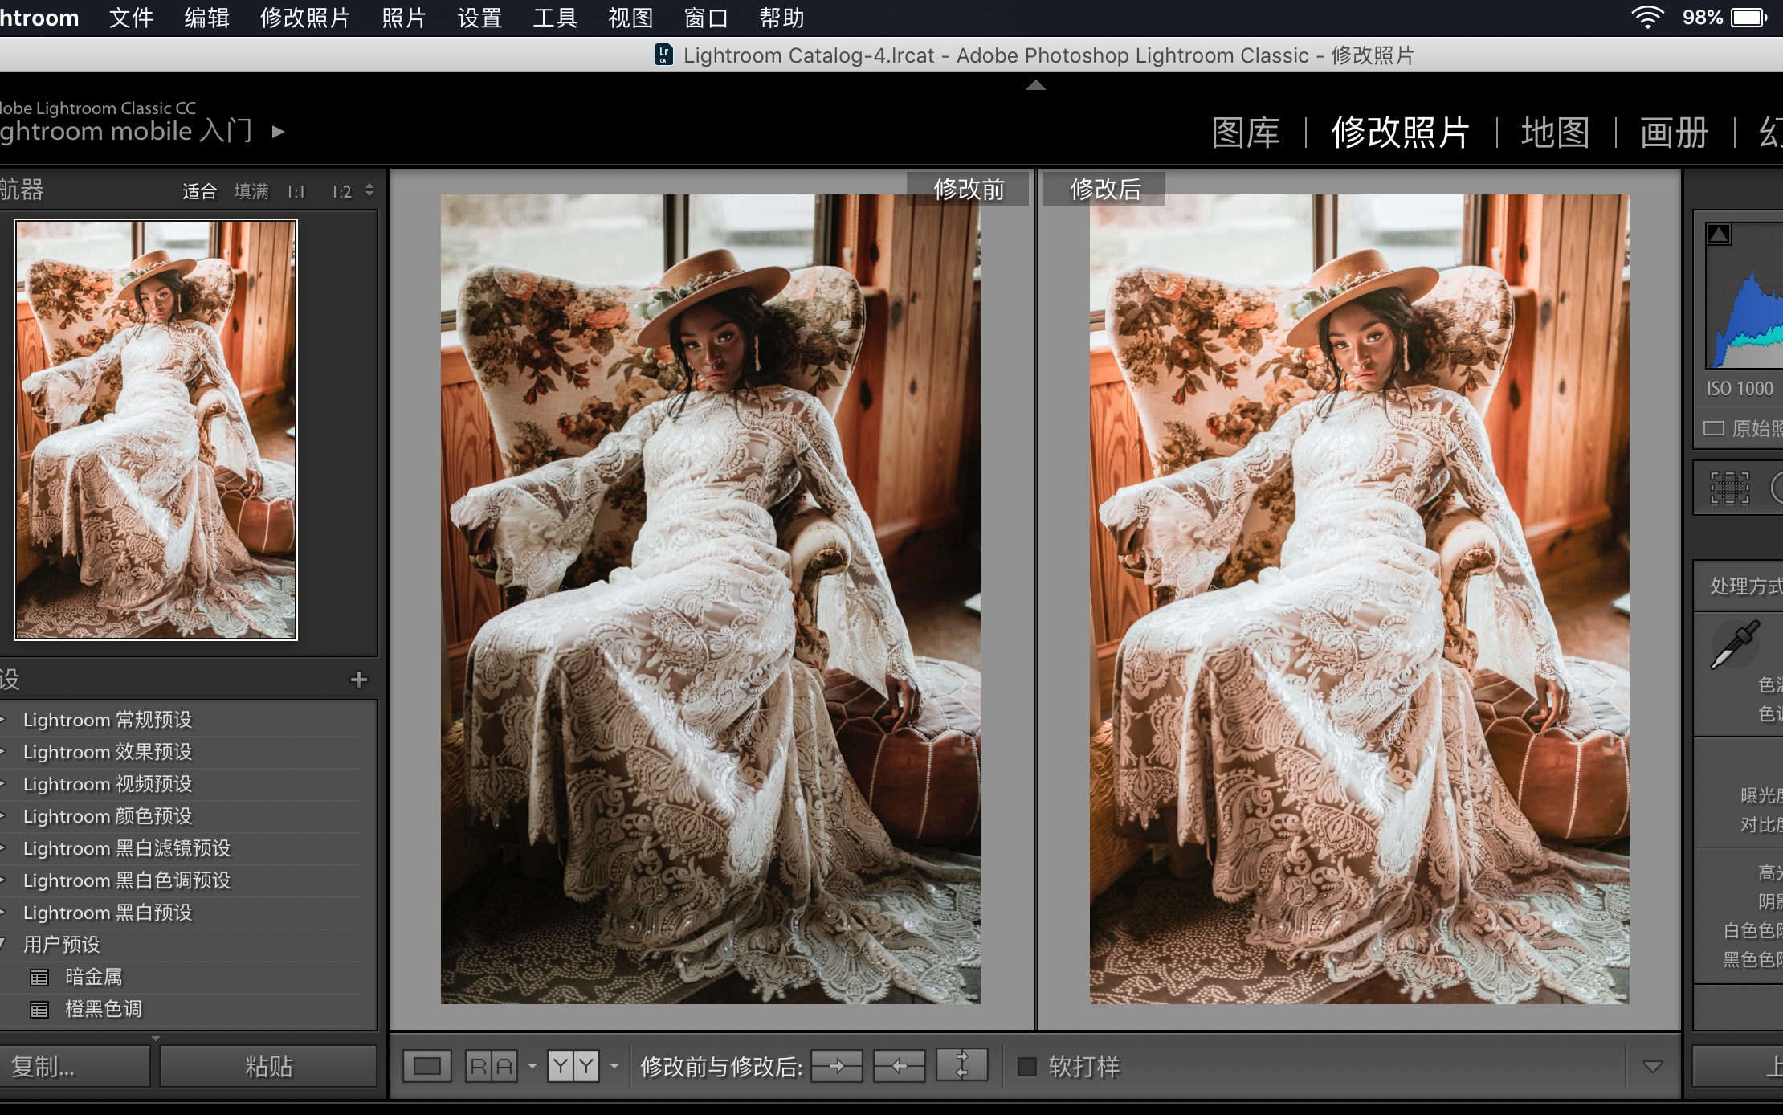
Task: Click the 处理方式 label in basic panel
Action: point(1746,586)
